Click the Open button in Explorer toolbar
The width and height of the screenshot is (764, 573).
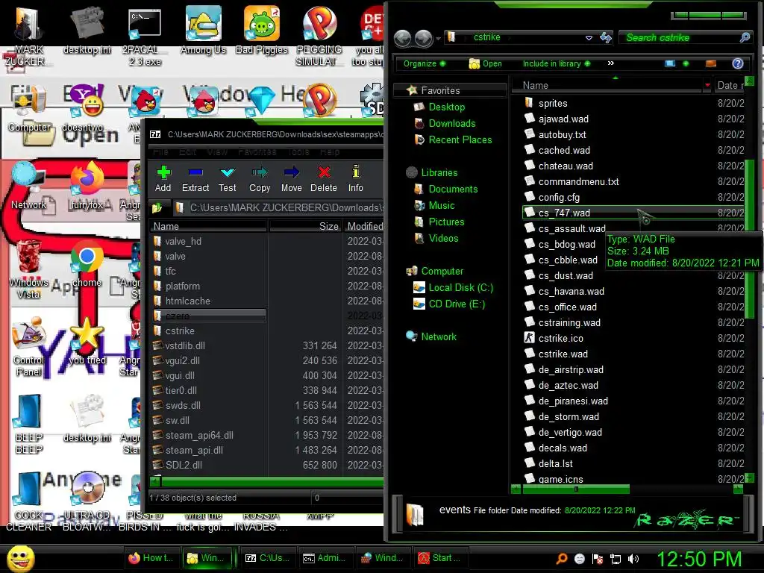(x=485, y=63)
